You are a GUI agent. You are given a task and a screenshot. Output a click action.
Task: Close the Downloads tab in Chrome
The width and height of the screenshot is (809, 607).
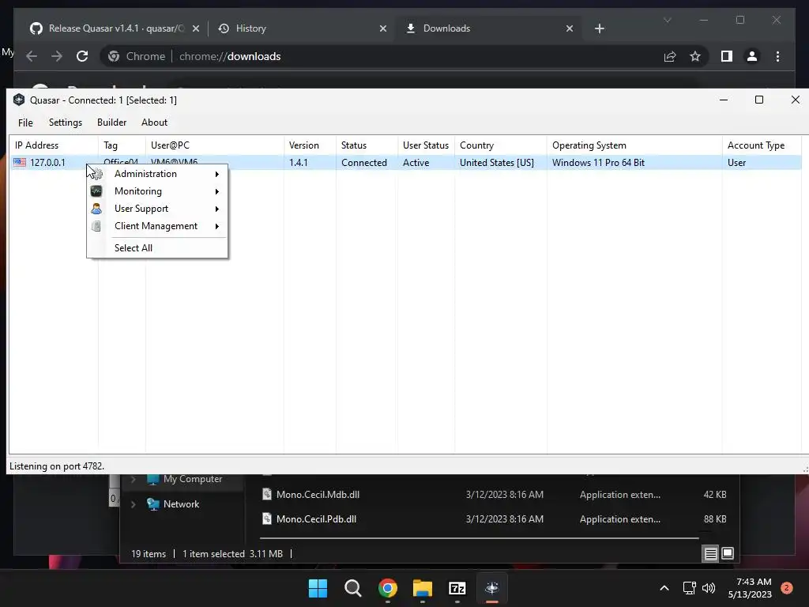[x=569, y=29]
